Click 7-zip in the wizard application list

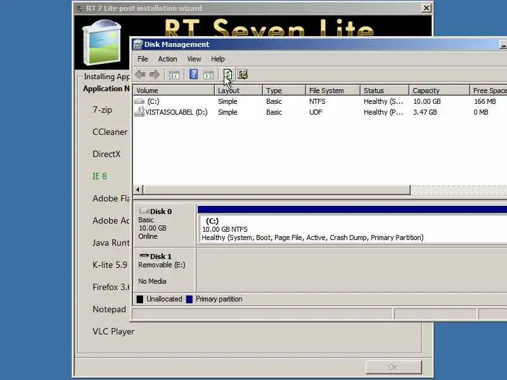point(102,110)
